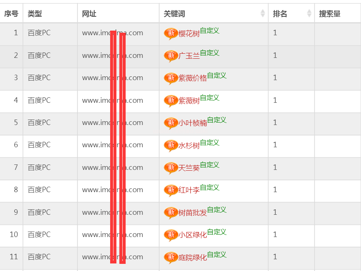The width and height of the screenshot is (361, 271).
Task: Open the 紫薇树 keyword link
Action: (x=189, y=101)
